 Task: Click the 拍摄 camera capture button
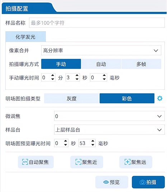148,182
